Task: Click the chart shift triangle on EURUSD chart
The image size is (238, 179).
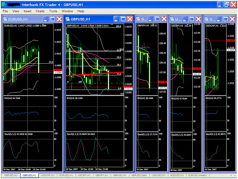Action: coord(43,24)
